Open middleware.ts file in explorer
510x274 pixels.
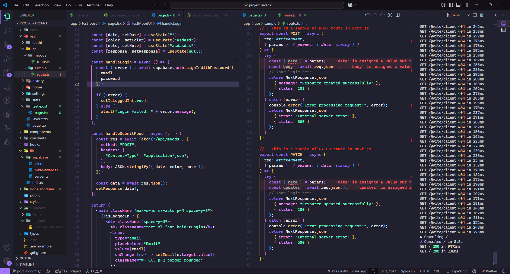click(x=40, y=170)
